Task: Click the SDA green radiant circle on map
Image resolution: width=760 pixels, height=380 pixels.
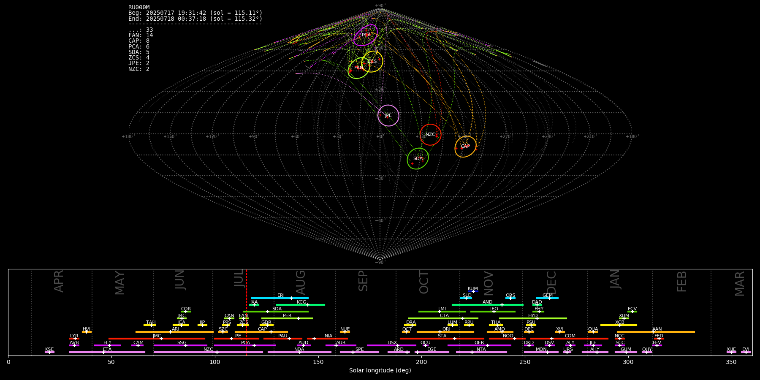Action: (x=418, y=159)
